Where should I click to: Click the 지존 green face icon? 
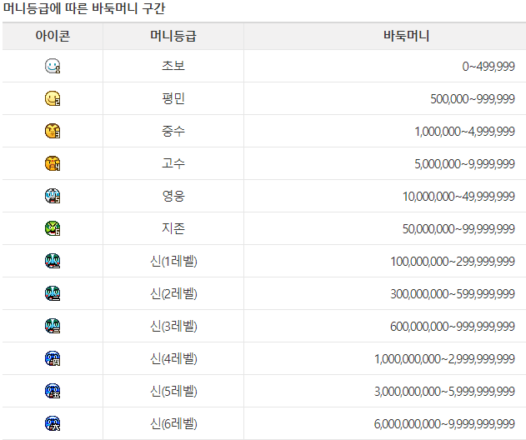(53, 228)
